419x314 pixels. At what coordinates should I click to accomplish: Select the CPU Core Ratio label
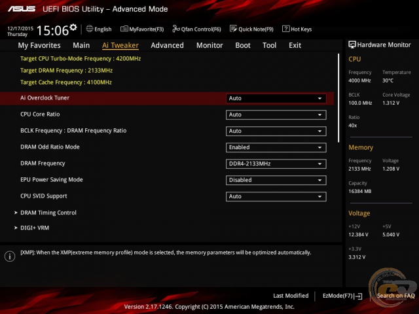[x=40, y=114]
